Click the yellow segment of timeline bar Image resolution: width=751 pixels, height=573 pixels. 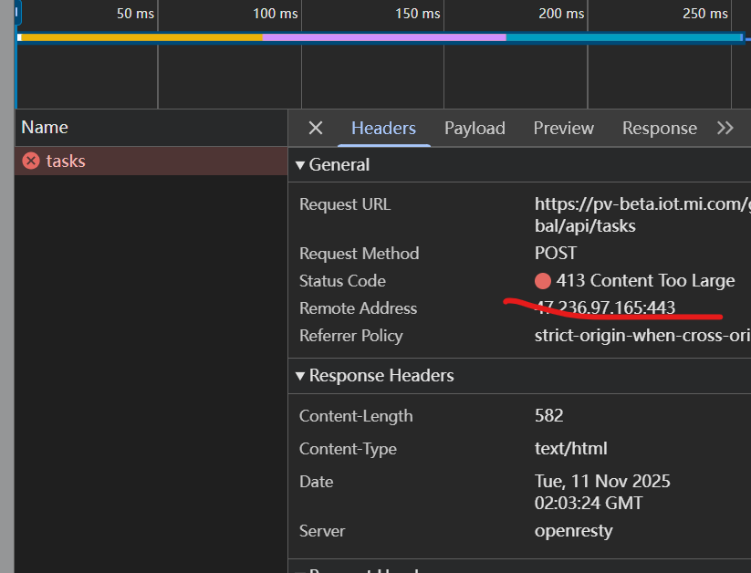[x=137, y=37]
